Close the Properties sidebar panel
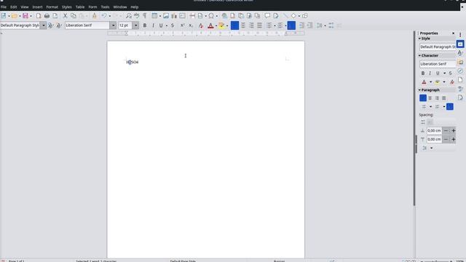This screenshot has height=262, width=466. tap(453, 33)
